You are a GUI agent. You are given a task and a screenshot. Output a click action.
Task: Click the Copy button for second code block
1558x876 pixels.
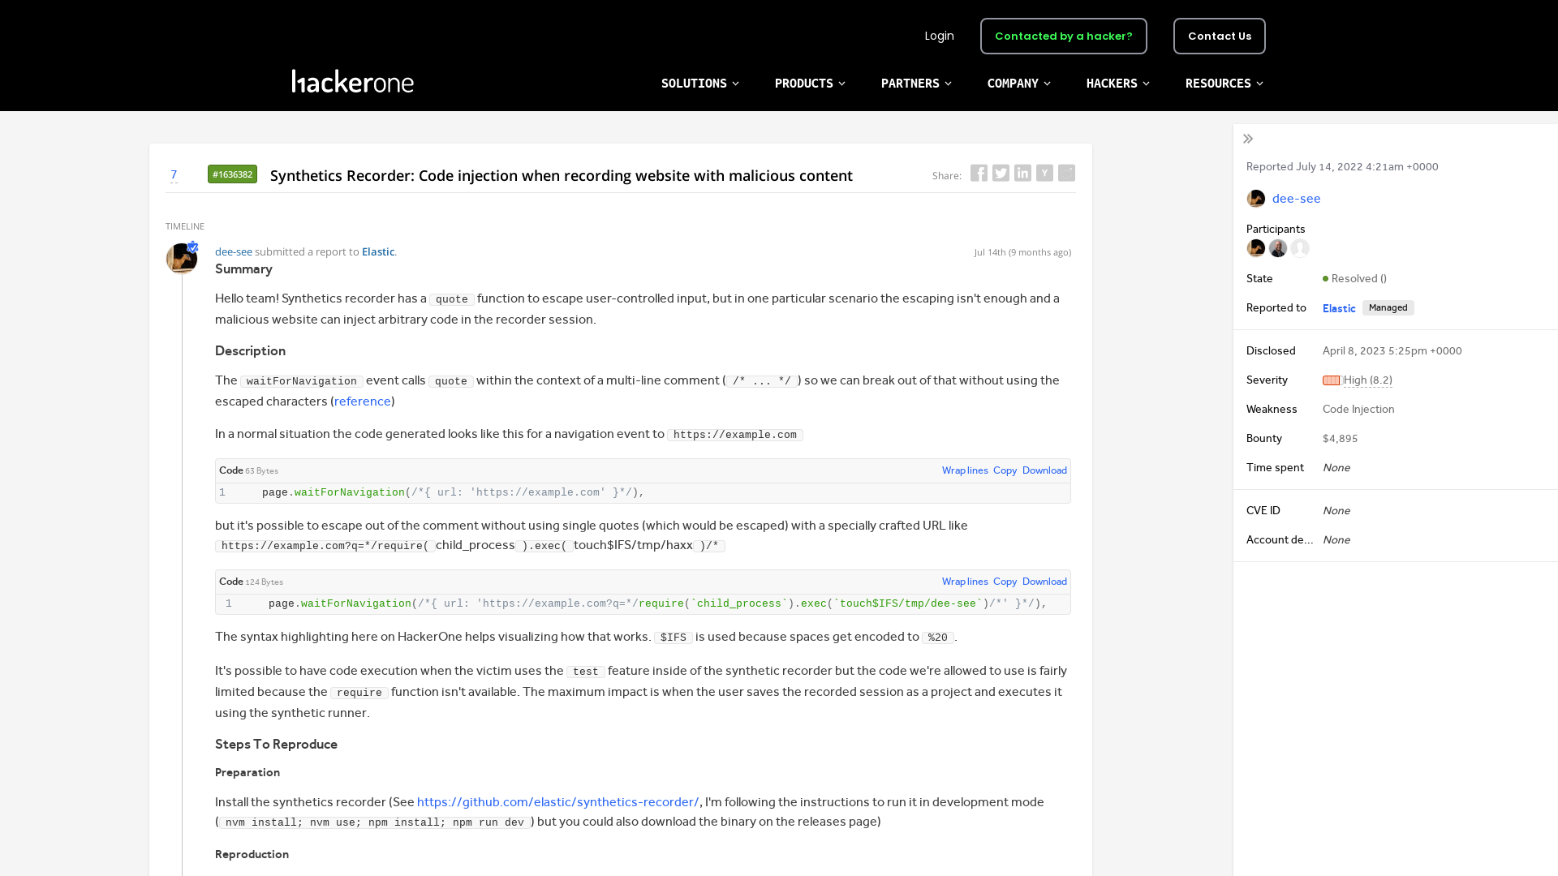(1005, 581)
